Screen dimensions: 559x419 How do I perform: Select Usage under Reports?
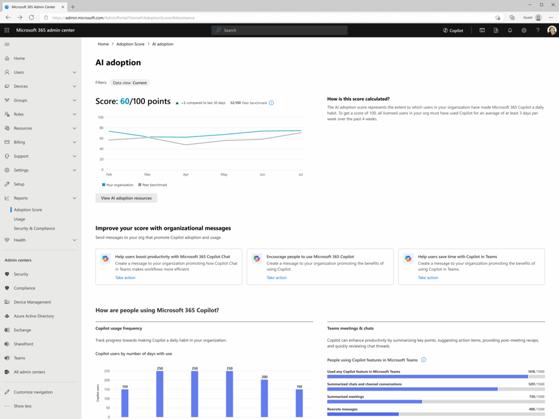click(x=19, y=219)
